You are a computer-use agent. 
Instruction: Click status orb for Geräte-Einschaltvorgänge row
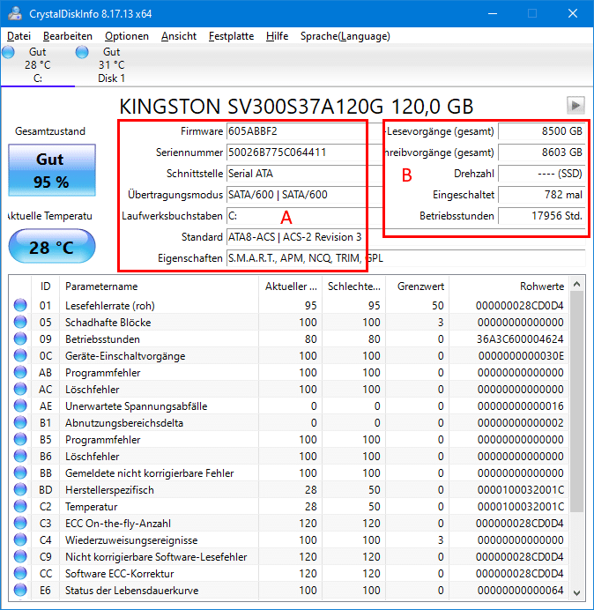(20, 355)
